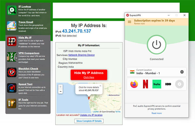Open the ExpressVPN hamburger menu
This screenshot has height=127, width=195.
[x=130, y=22]
